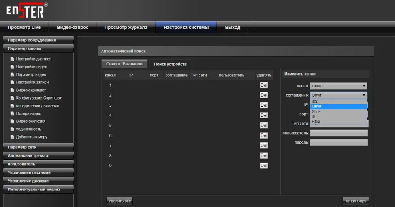This screenshot has height=207, width=395.
Task: Delete channel 2 with Del button
Action: pyautogui.click(x=264, y=95)
